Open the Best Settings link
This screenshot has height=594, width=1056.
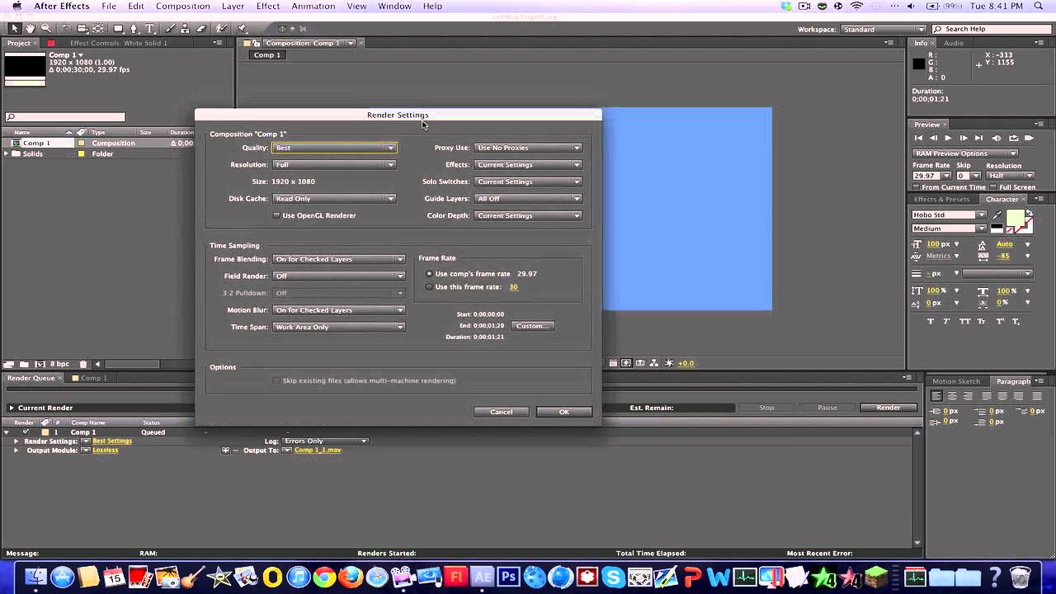pyautogui.click(x=112, y=441)
